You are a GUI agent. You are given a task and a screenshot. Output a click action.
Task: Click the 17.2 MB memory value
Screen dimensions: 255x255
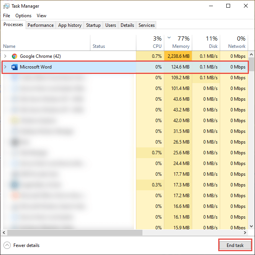click(181, 196)
